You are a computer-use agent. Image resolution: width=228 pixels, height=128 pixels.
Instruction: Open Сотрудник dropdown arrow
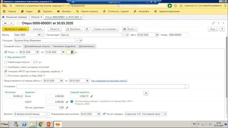click(x=77, y=41)
